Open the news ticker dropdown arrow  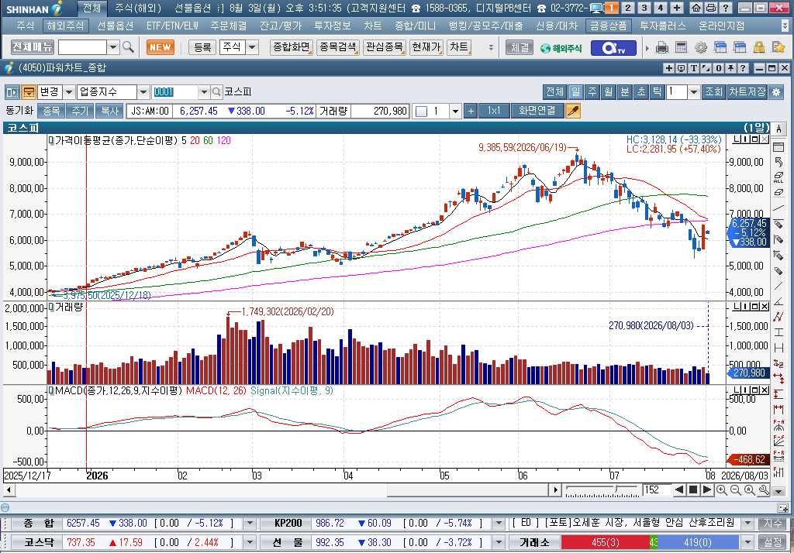(748, 524)
